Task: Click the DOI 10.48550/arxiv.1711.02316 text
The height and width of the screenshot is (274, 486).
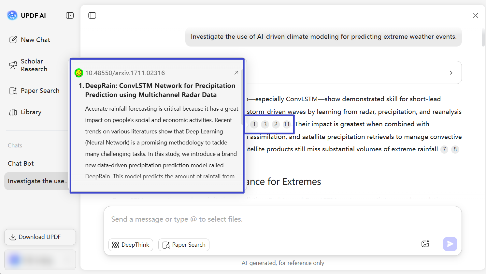Action: point(125,73)
